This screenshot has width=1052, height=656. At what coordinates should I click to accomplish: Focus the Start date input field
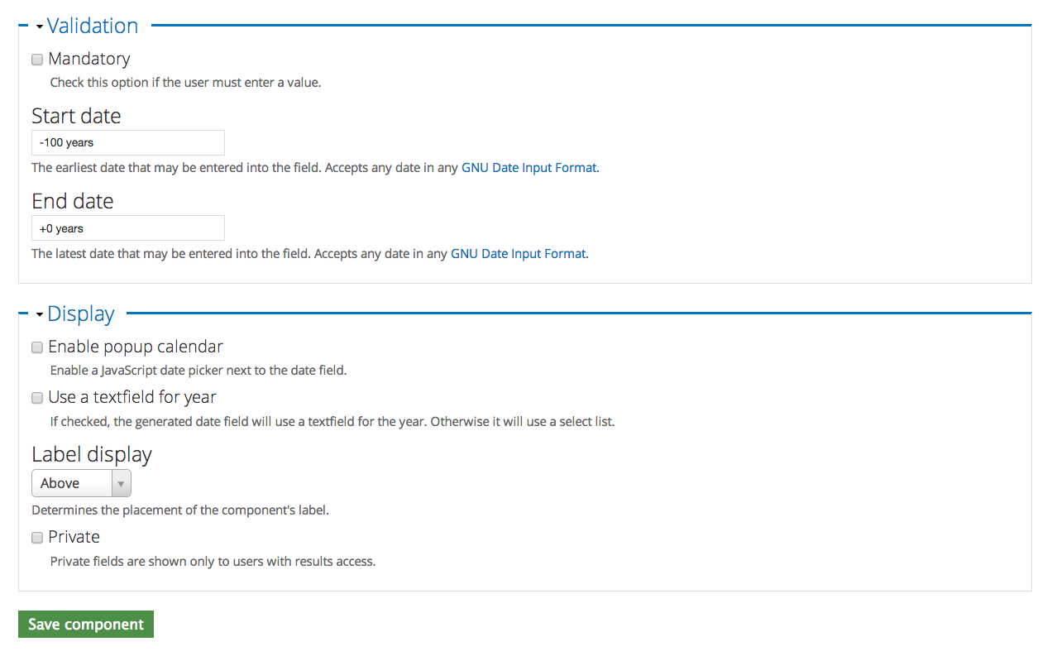[x=128, y=142]
